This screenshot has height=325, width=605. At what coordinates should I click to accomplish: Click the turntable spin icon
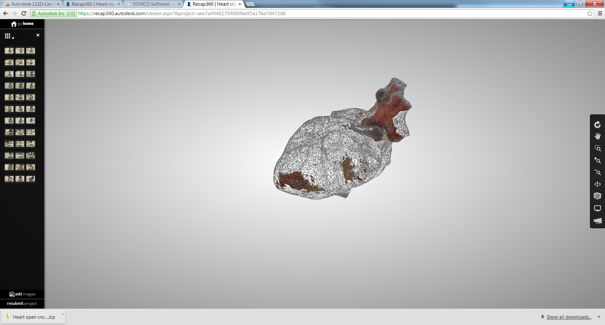597,184
